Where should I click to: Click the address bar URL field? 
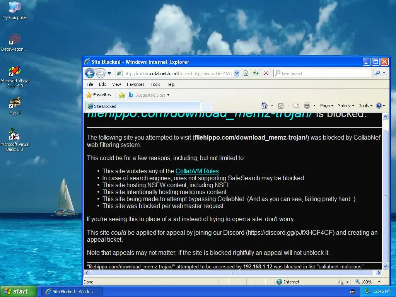(178, 73)
